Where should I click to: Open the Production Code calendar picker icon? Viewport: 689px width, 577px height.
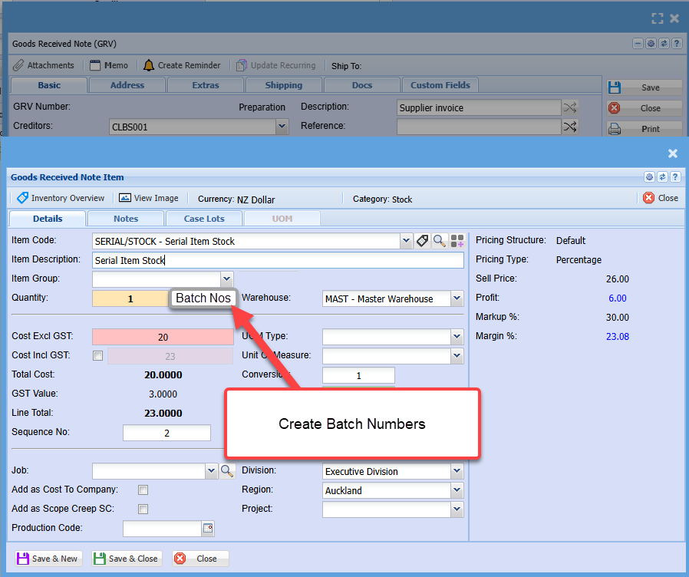(207, 528)
